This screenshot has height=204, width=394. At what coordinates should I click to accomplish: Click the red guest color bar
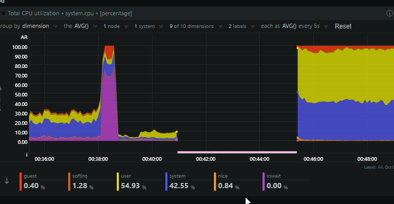click(x=21, y=181)
